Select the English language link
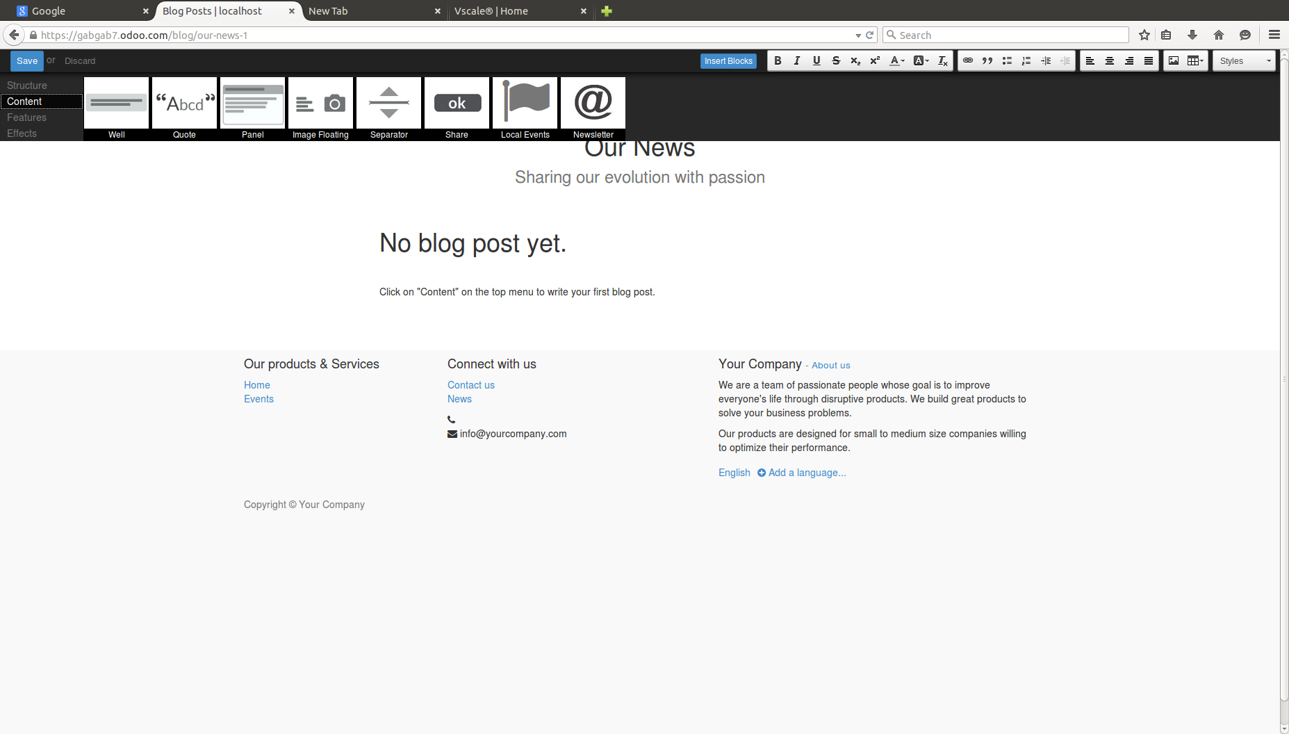The image size is (1289, 734). [x=734, y=473]
